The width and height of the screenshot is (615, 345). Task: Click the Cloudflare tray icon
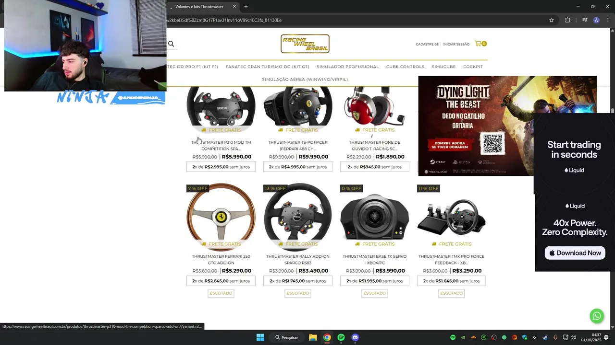[x=473, y=337]
